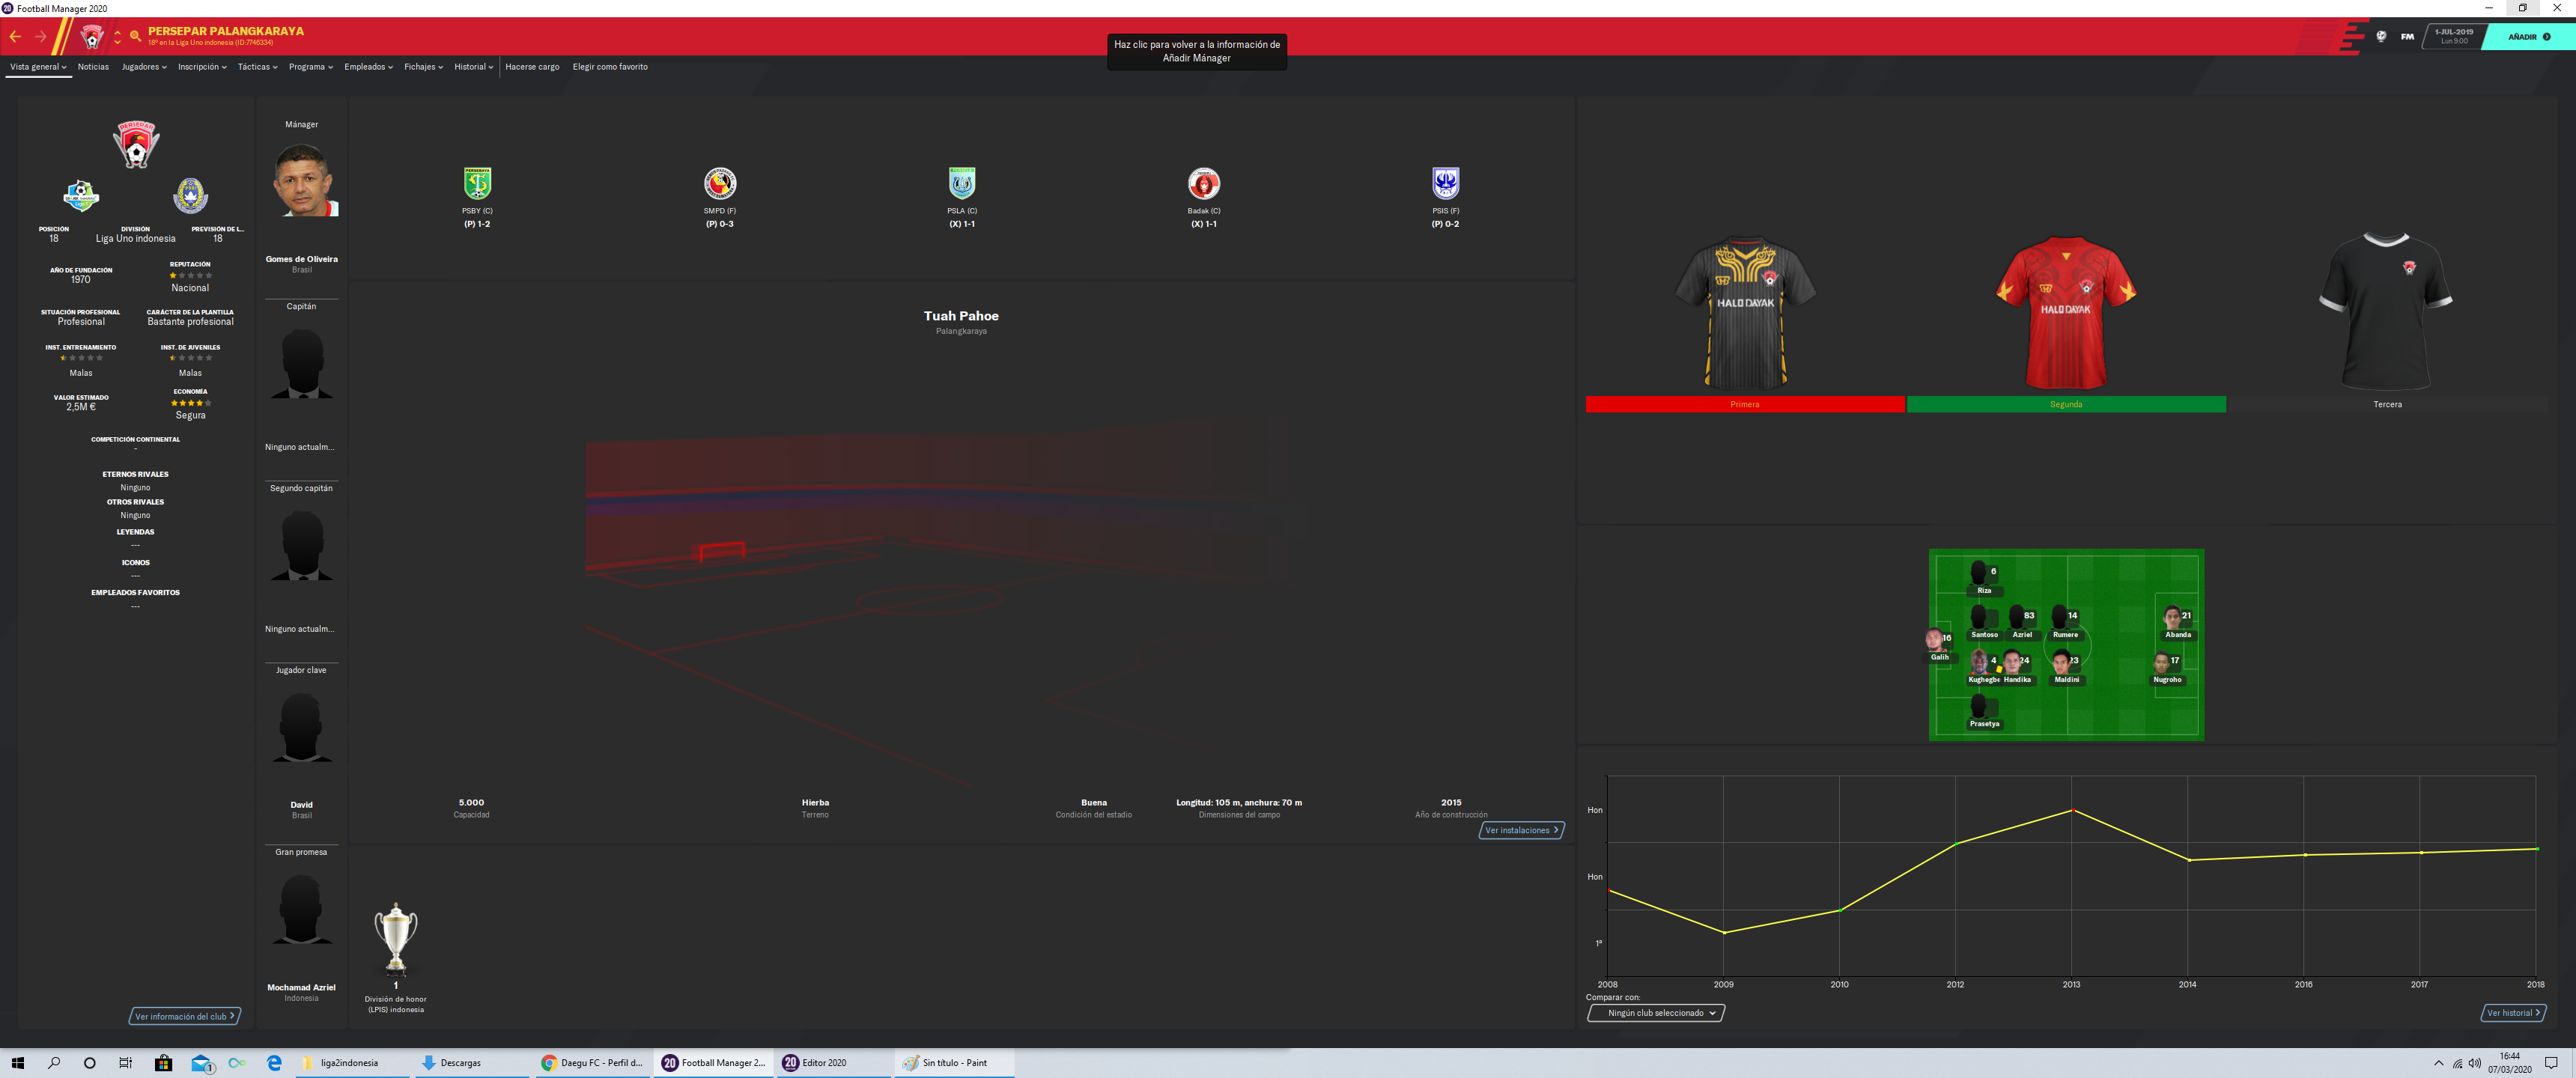Select player Maldini on tactics pitch
The height and width of the screenshot is (1078, 2576).
(x=2066, y=667)
